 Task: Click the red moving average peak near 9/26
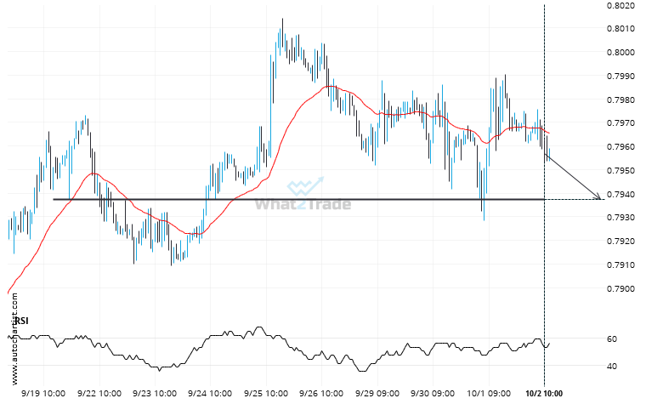coord(326,86)
